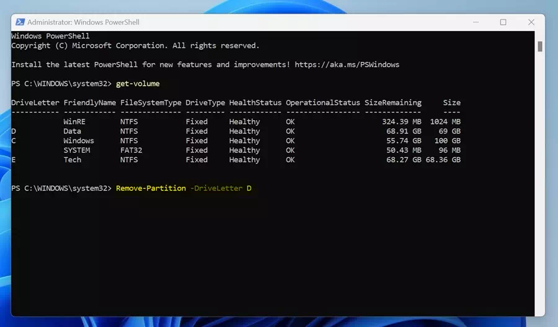Minimize the PowerShell window

pos(476,22)
